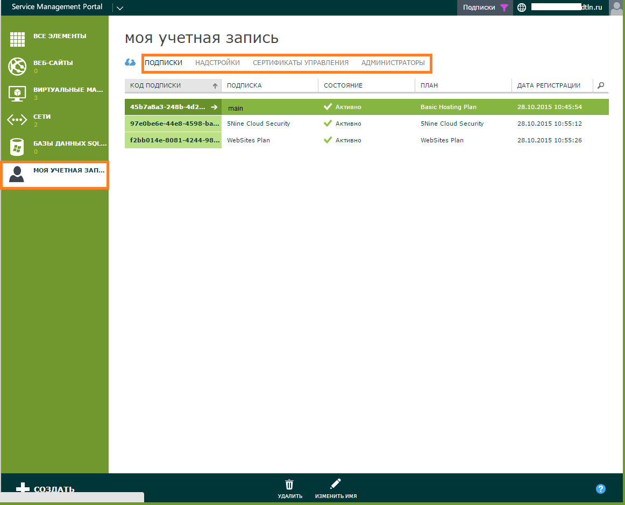Click the ИЗМЕНИТЬ ИМЯ label in bottom bar
Screen dimensions: 625x505
(x=336, y=496)
